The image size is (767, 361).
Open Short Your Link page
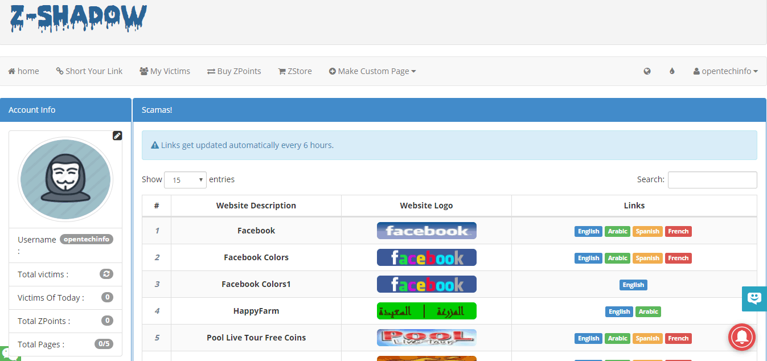[89, 71]
